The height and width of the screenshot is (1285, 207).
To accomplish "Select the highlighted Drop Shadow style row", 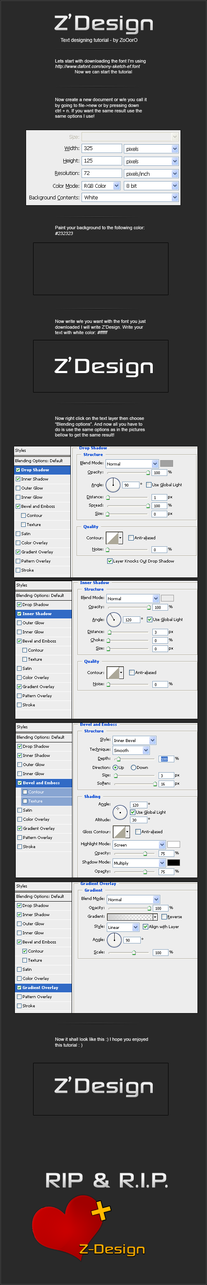I will pos(42,470).
